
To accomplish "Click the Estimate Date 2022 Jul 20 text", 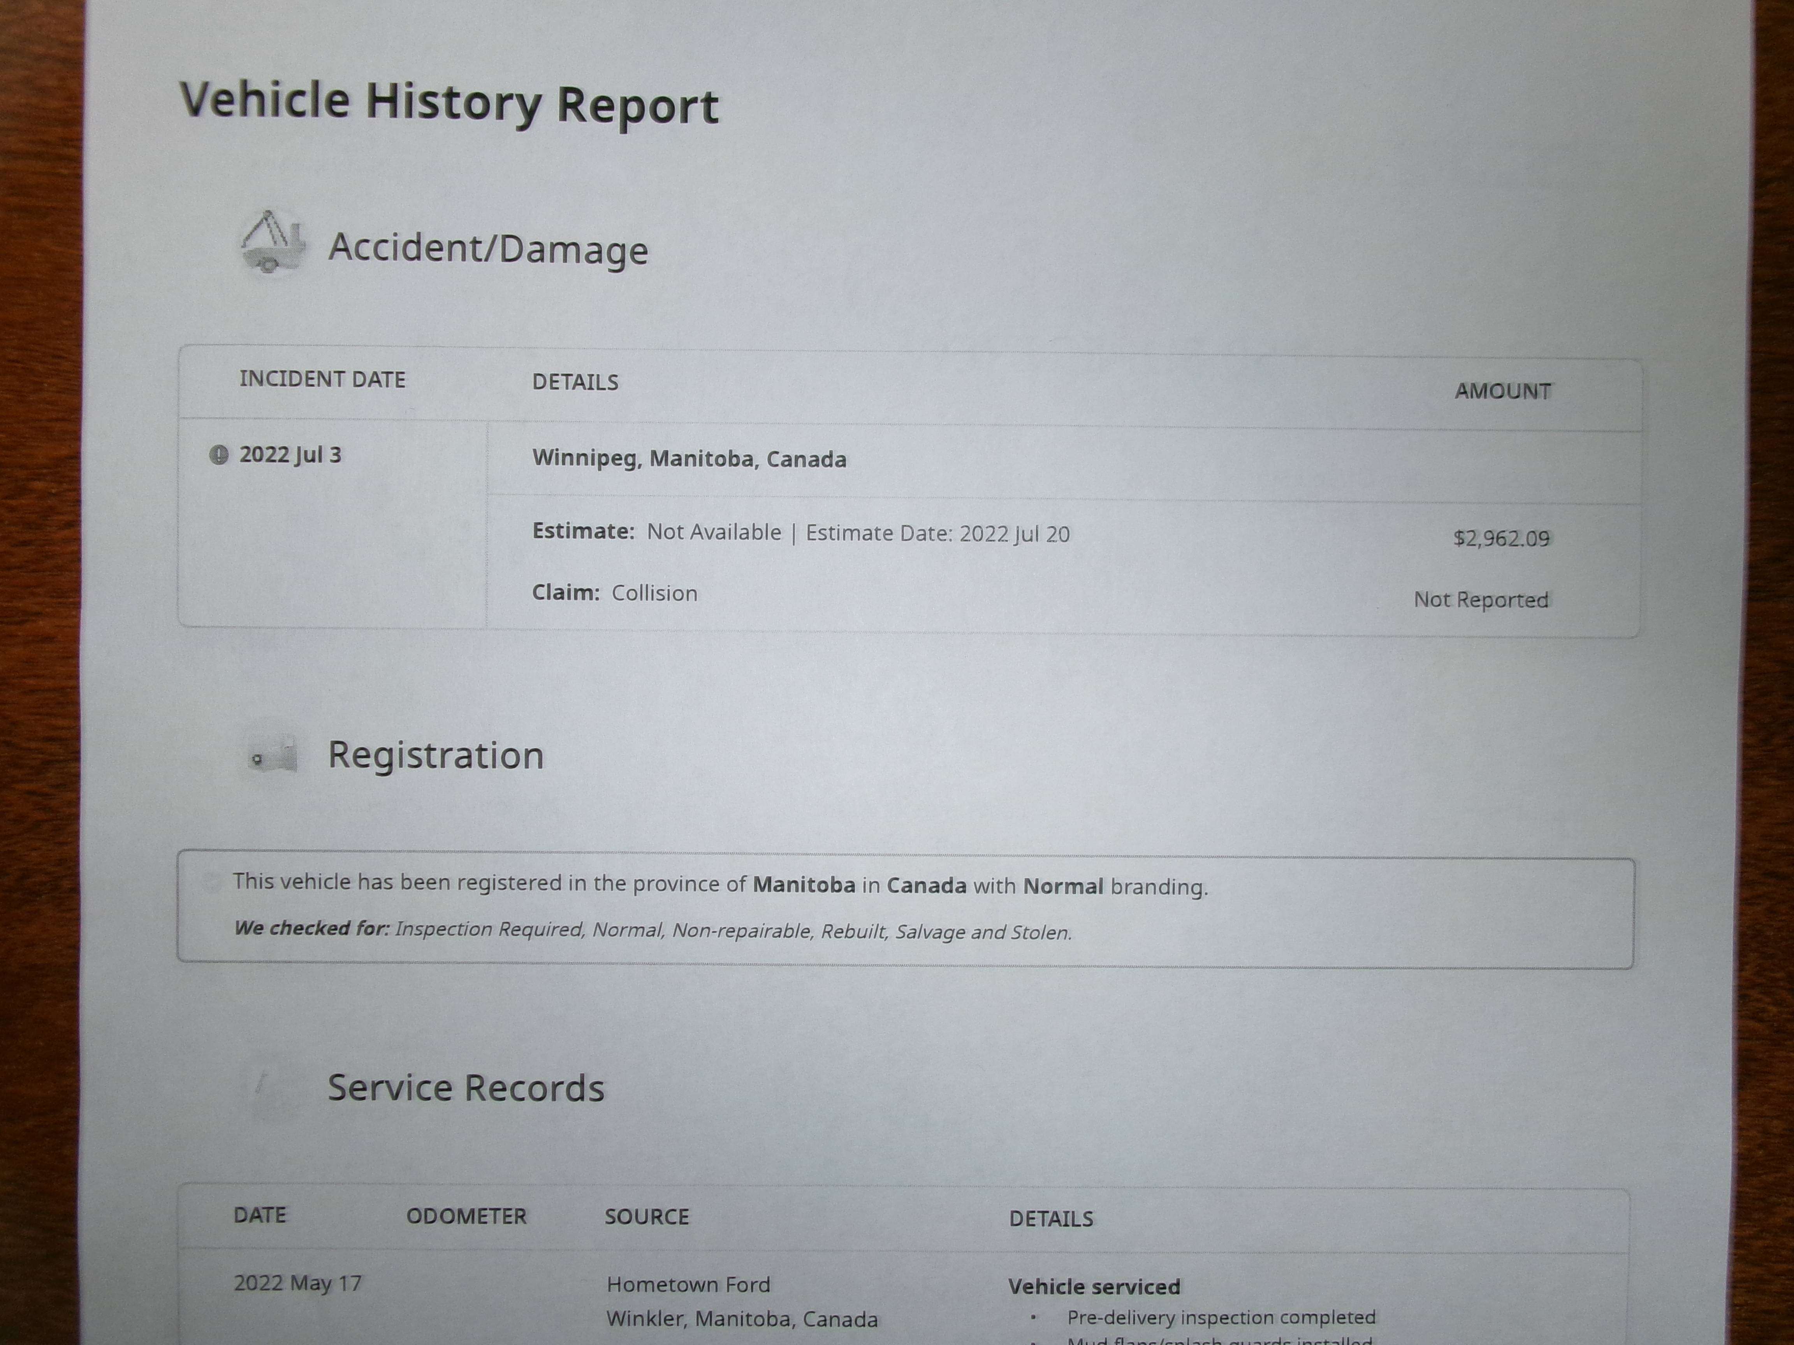I will pyautogui.click(x=937, y=534).
